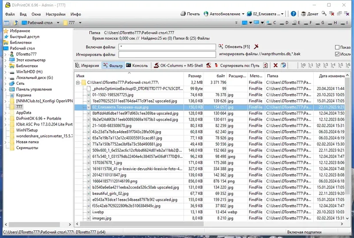Toggle the Искл checkbox
Screen dimensions: 354x238
(x=337, y=54)
